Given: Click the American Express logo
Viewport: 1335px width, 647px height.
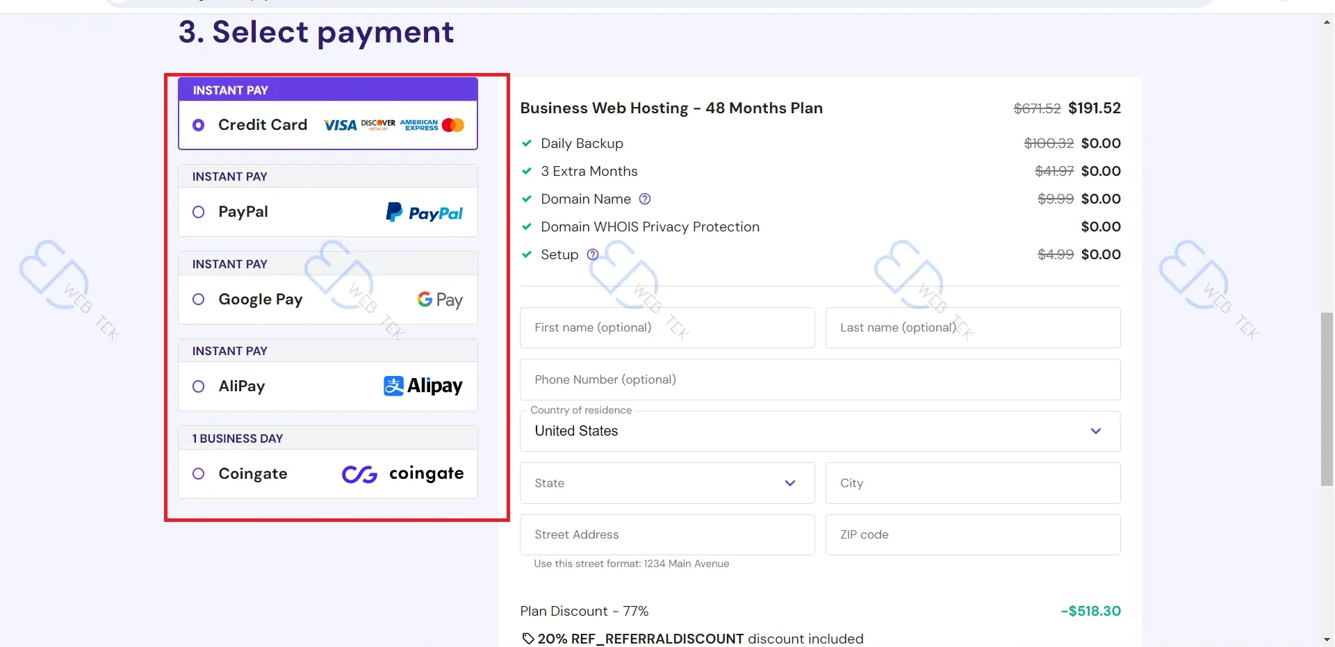Looking at the screenshot, I should [419, 125].
